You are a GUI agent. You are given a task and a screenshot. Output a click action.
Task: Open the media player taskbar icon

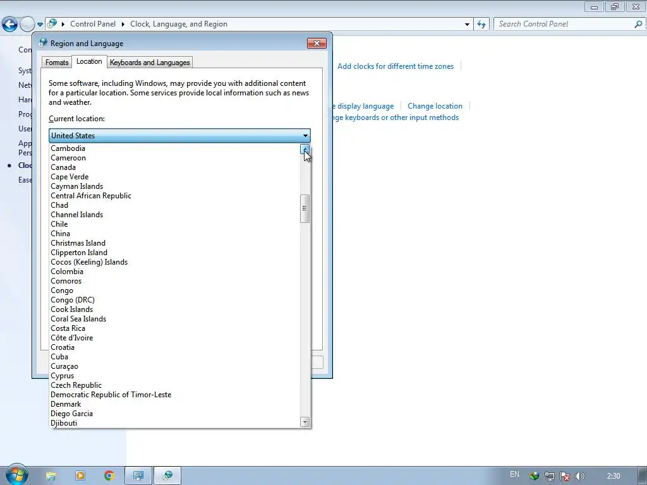pyautogui.click(x=80, y=476)
